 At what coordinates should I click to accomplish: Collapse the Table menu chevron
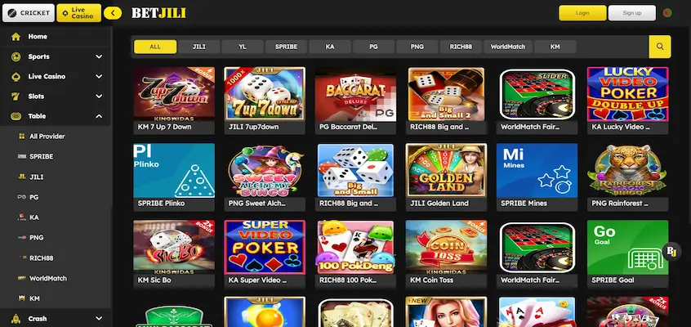point(99,116)
